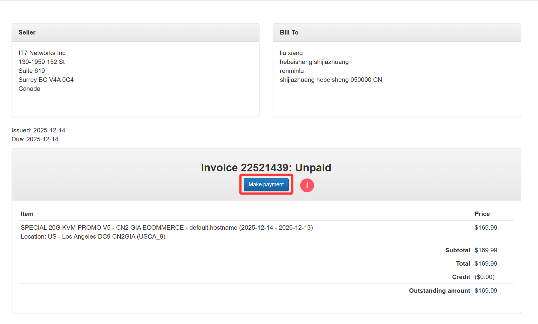
Task: Click the Invoice 22521439: Unpaid heading
Action: [x=266, y=168]
